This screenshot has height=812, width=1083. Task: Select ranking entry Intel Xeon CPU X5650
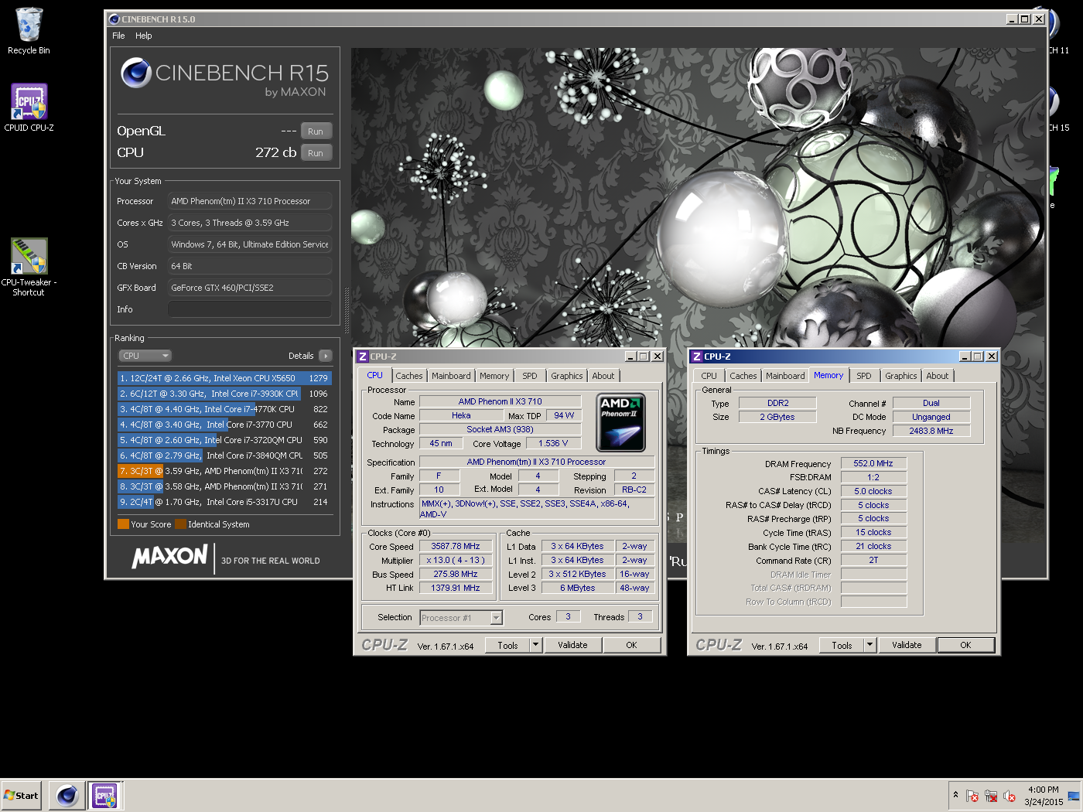224,378
